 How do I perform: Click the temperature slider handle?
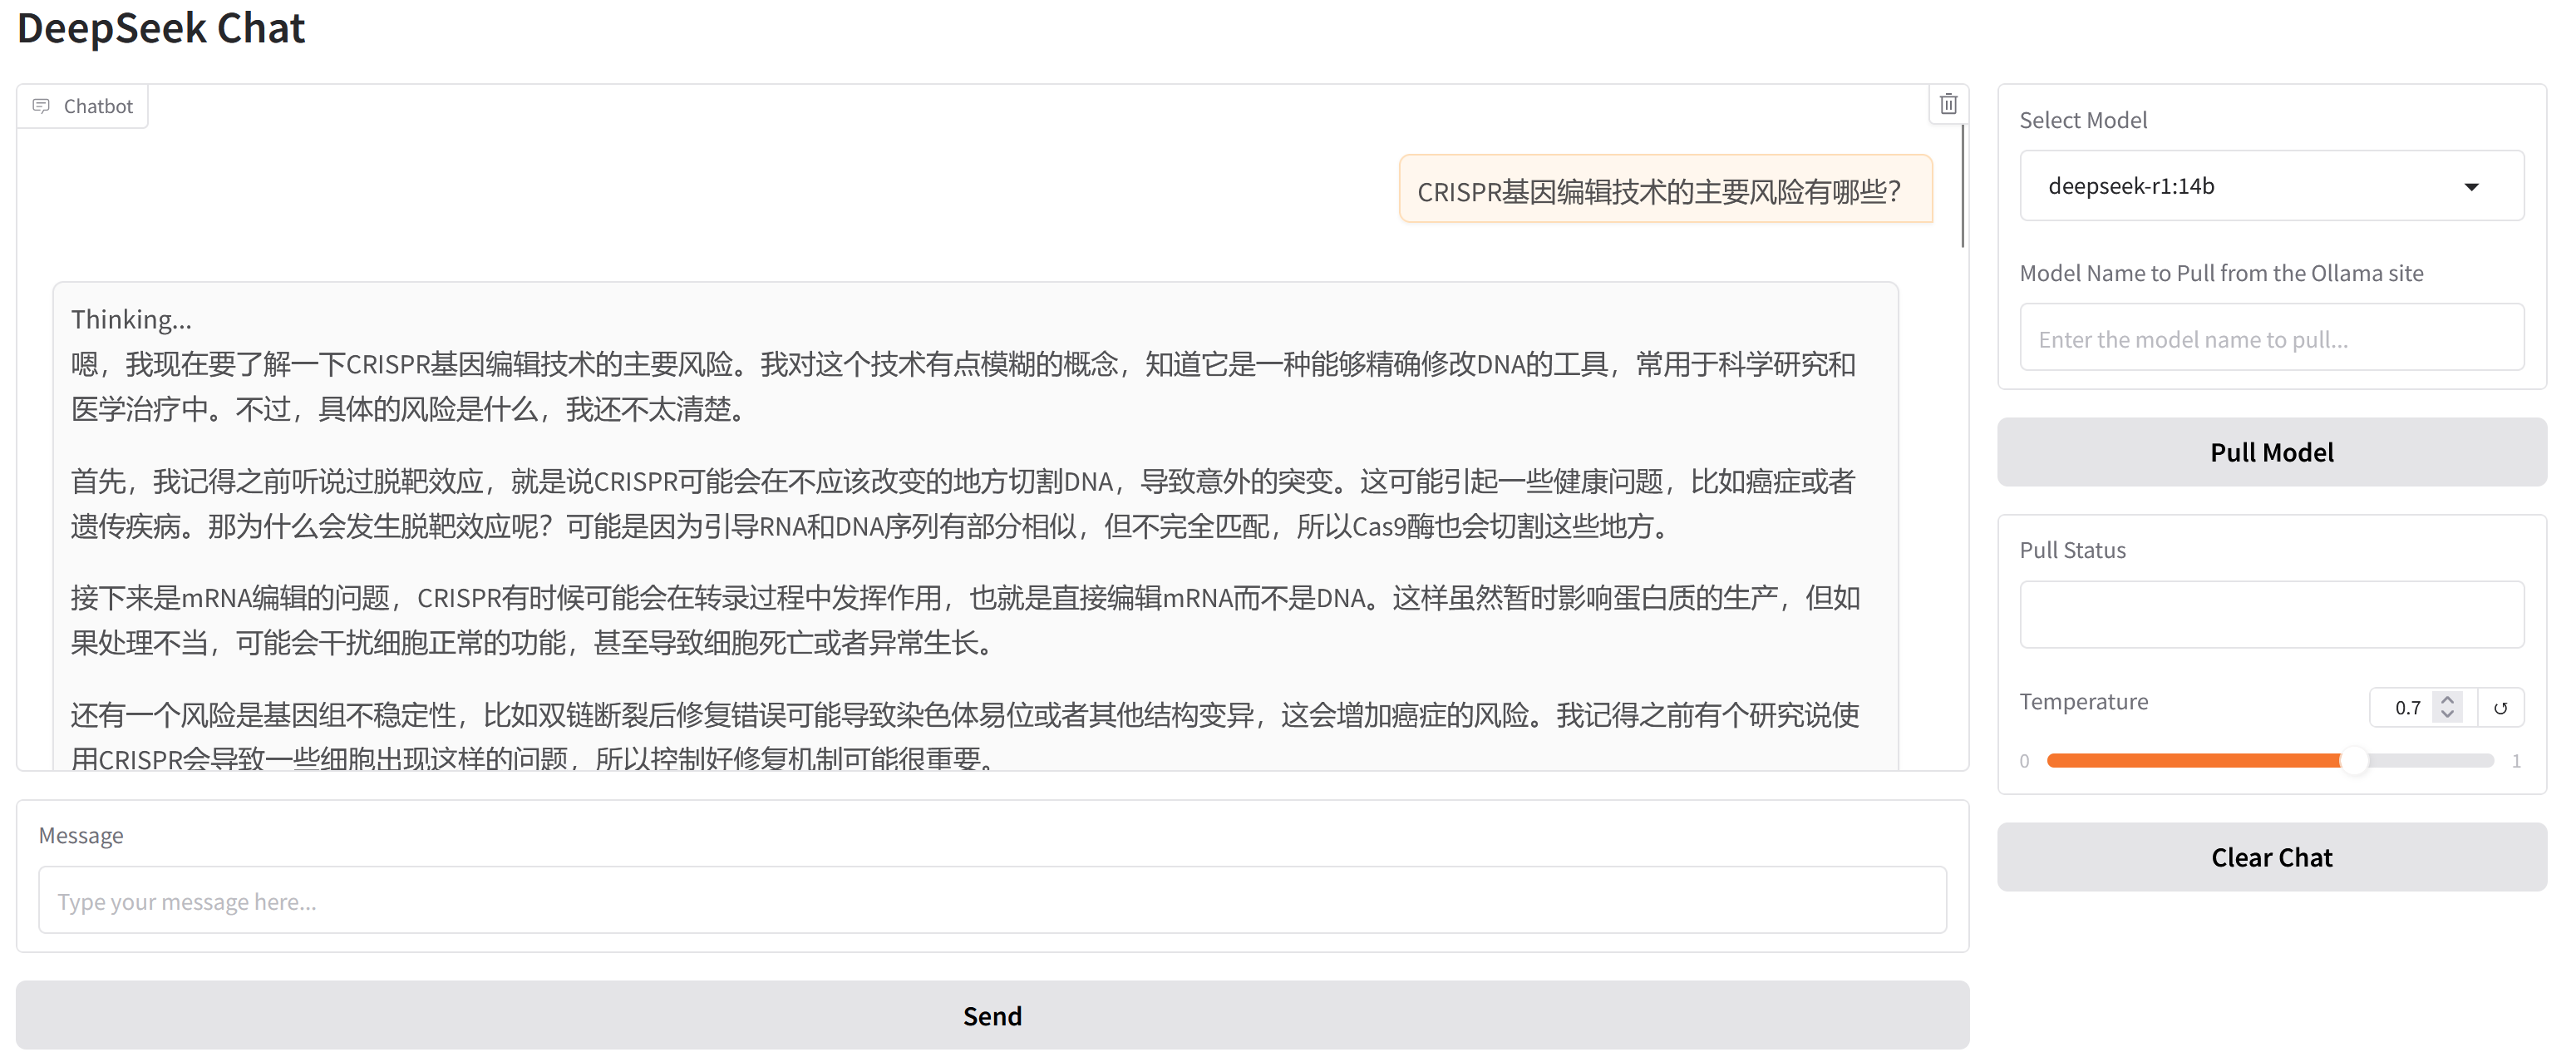(x=2355, y=761)
